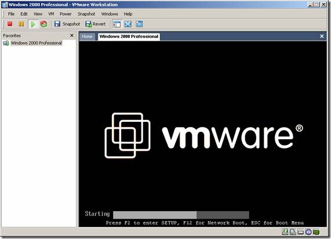331x239 pixels.
Task: Open the Power menu
Action: pos(66,14)
